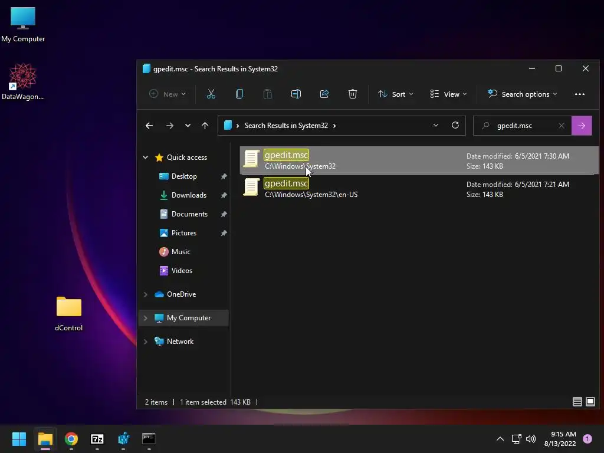Collapse the Quick access tree node
This screenshot has height=453, width=604.
(x=145, y=157)
